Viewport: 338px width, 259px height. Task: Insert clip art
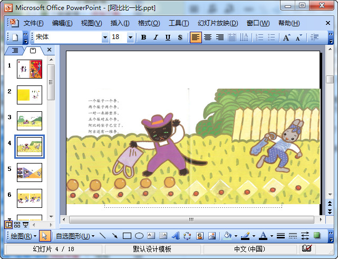click(200, 236)
